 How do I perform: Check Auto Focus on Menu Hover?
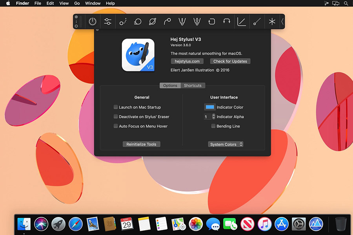pos(116,126)
